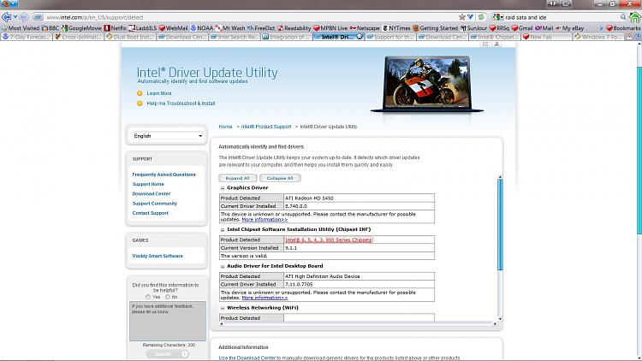Open the Gmail bookmark
Viewport: 642px width, 361px height.
pos(522,28)
